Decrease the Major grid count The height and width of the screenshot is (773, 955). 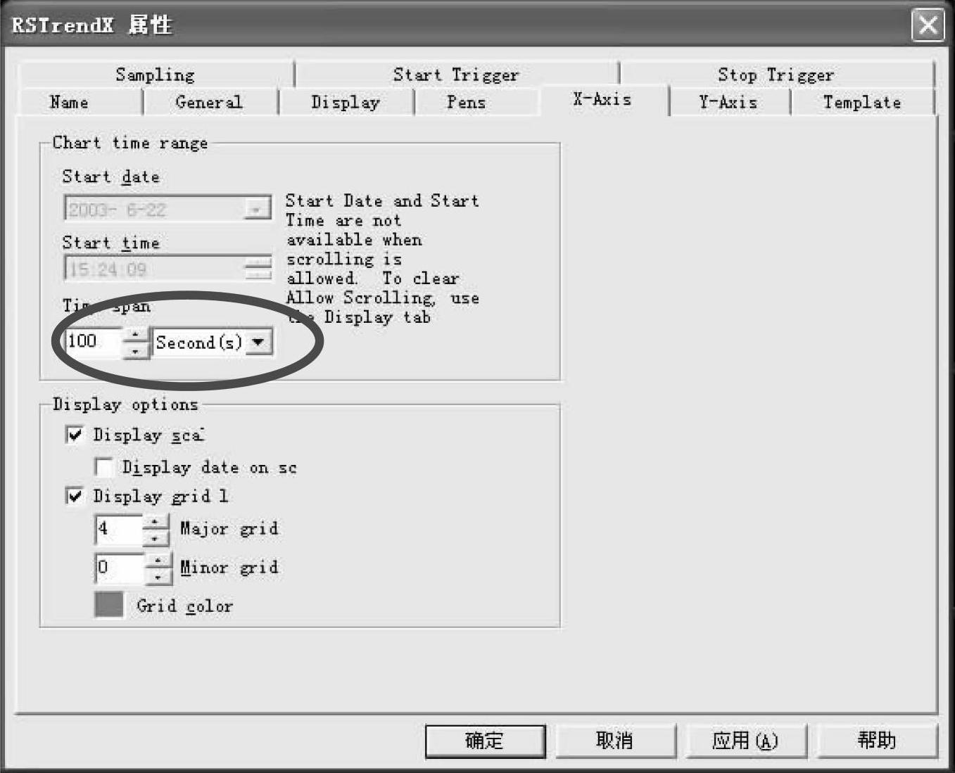(x=156, y=537)
